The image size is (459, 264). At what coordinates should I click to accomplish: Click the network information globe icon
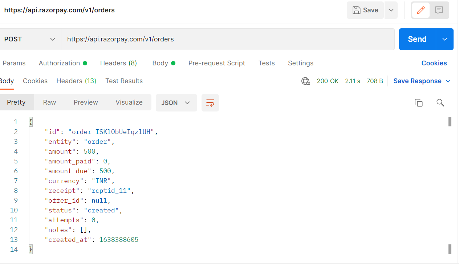(x=305, y=81)
